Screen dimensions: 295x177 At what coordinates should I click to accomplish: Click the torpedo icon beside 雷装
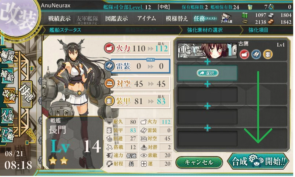109,66
